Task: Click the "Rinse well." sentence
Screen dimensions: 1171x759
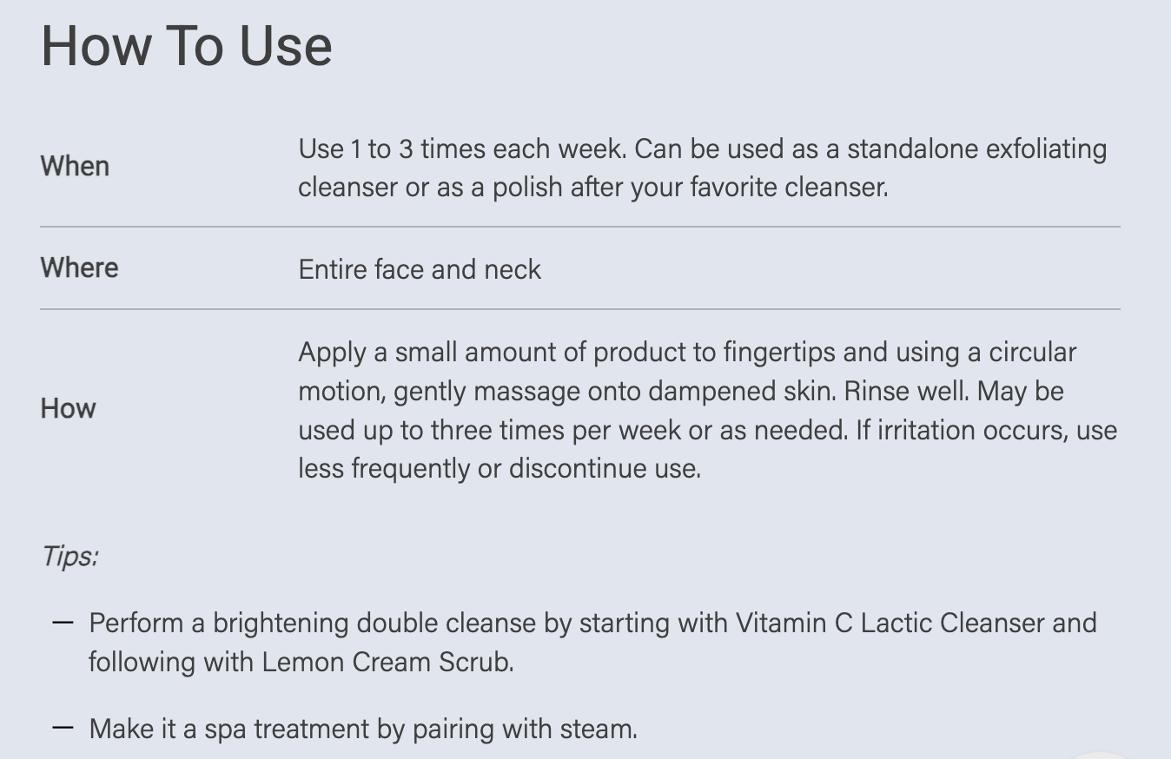Action: pyautogui.click(x=907, y=391)
